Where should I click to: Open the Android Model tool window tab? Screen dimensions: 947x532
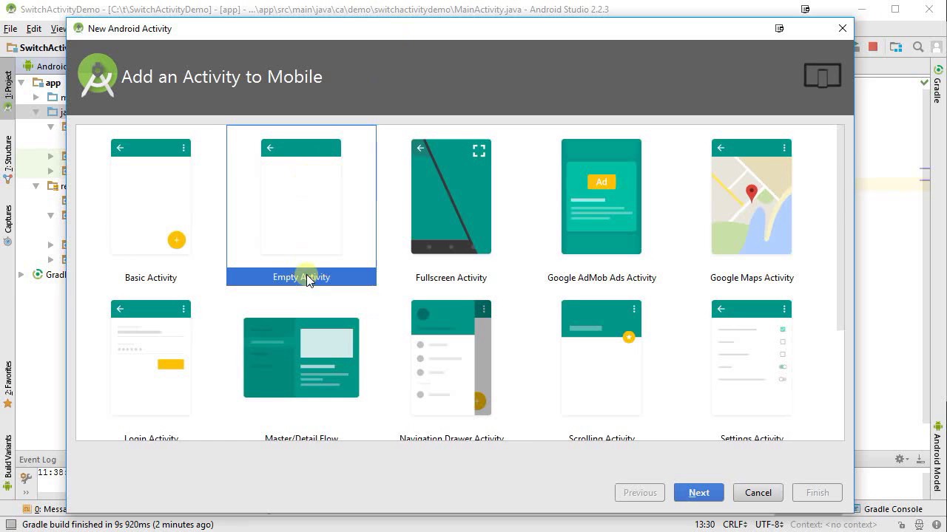click(x=938, y=457)
